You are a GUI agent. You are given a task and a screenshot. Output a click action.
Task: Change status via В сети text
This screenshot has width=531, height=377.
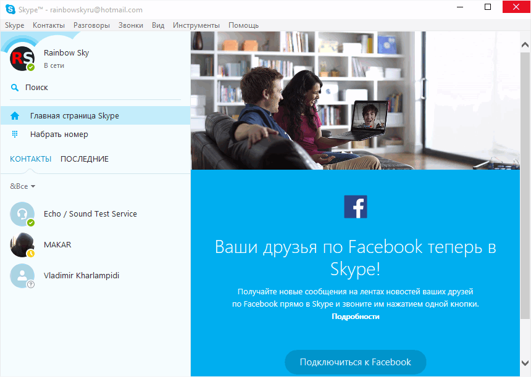click(54, 65)
